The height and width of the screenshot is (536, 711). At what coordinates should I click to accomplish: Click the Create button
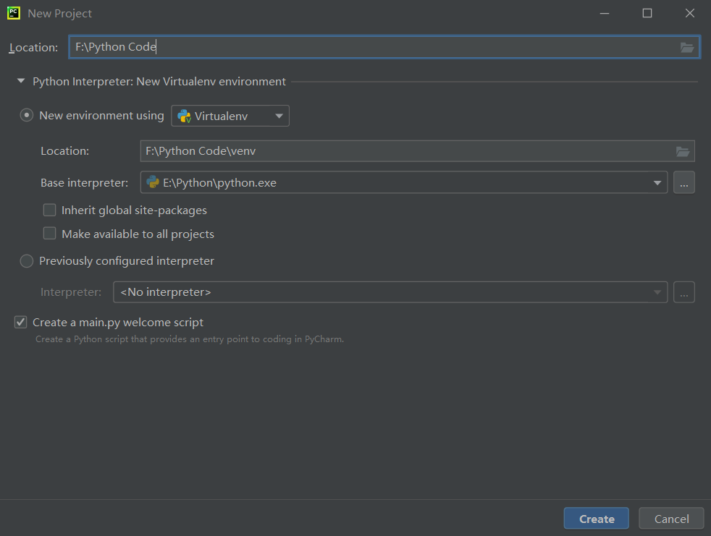point(597,519)
